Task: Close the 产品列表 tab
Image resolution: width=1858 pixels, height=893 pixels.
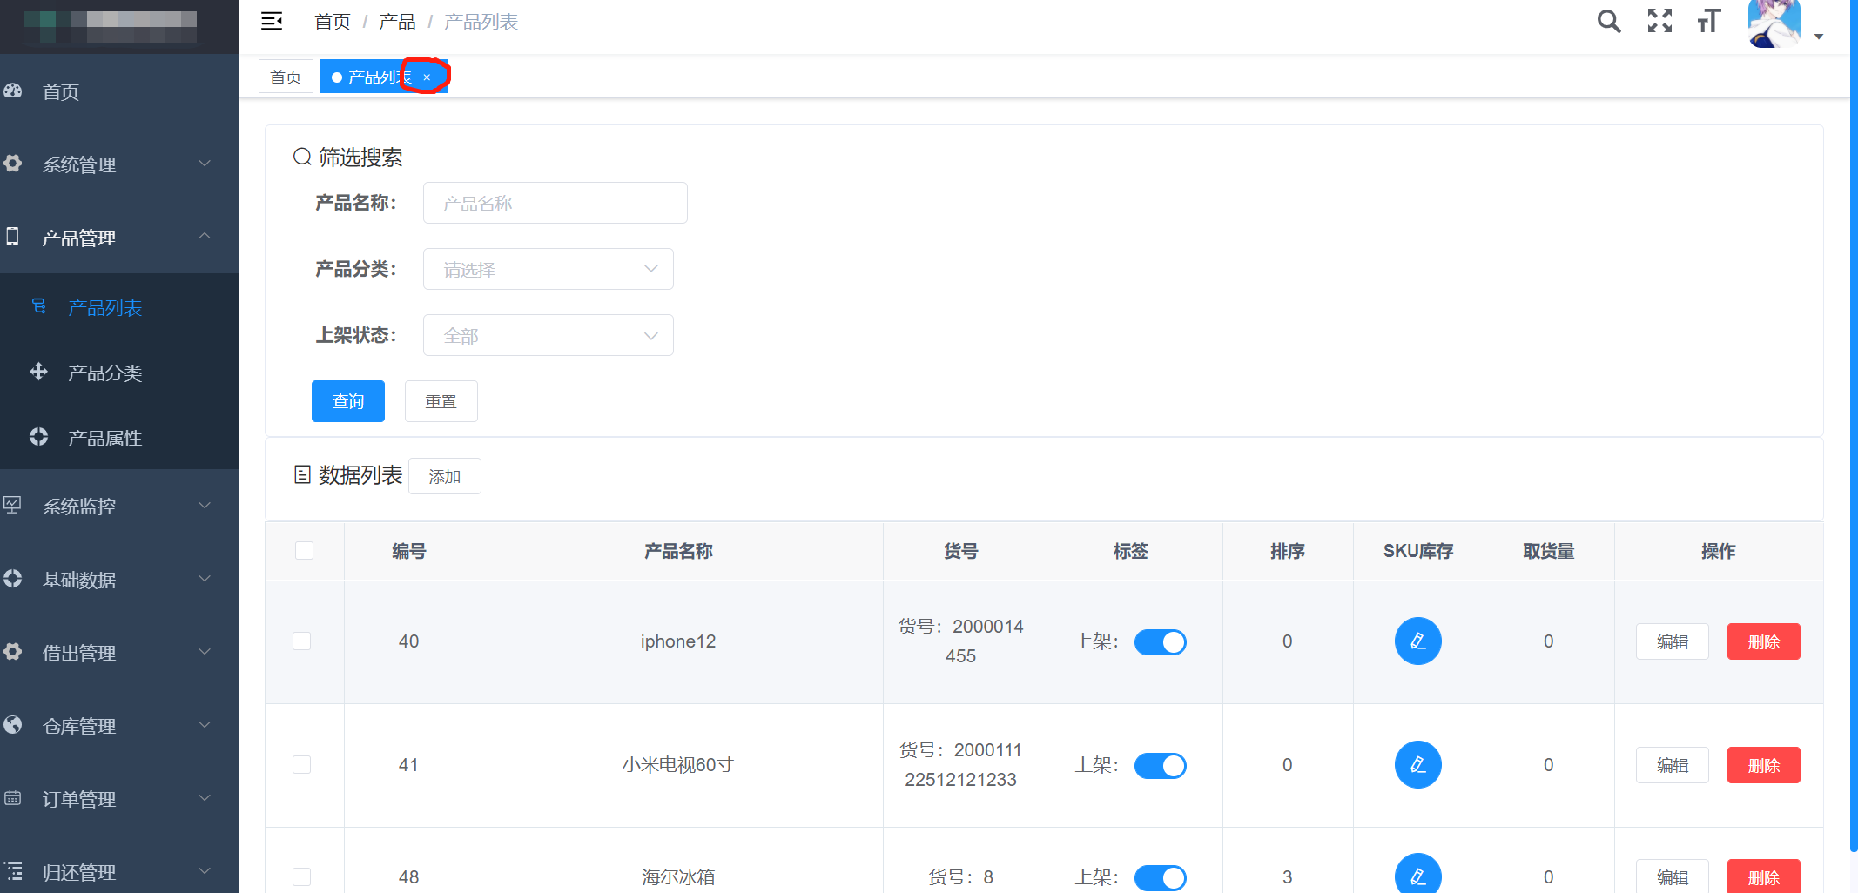Action: coord(427,77)
